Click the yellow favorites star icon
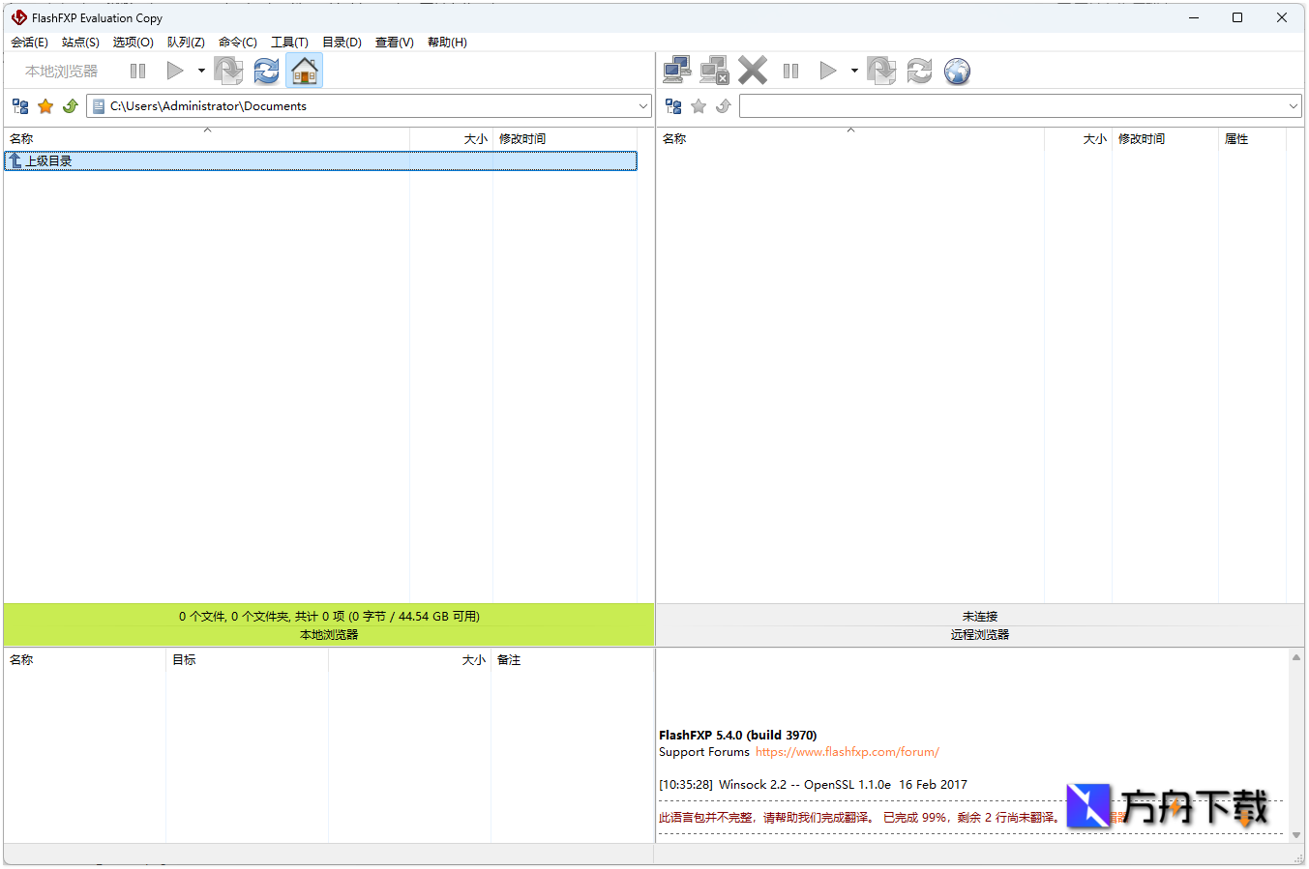Image resolution: width=1309 pixels, height=869 pixels. (x=45, y=106)
